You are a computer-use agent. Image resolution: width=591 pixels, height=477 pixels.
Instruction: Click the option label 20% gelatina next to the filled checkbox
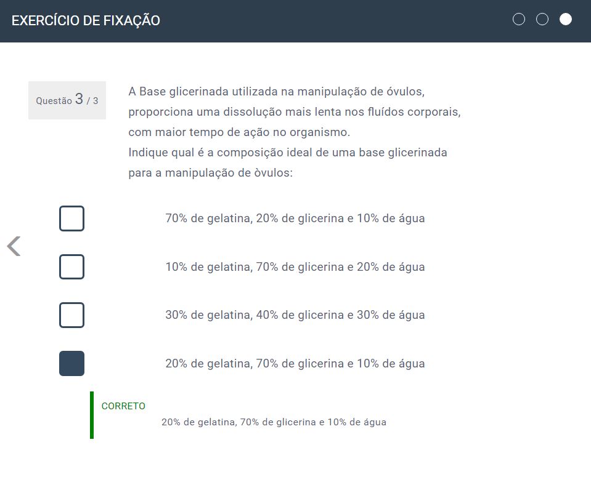point(295,364)
